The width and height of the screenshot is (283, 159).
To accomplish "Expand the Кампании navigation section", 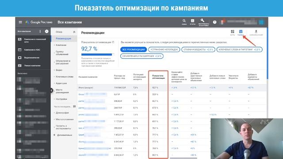I will [x=61, y=45].
